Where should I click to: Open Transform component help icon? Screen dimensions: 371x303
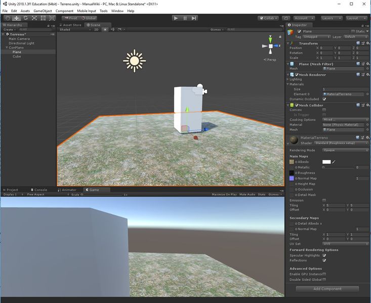[x=358, y=43]
